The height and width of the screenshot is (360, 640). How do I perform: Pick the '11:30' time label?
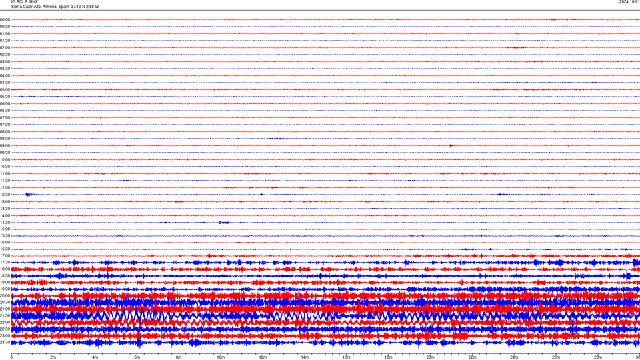click(5, 181)
